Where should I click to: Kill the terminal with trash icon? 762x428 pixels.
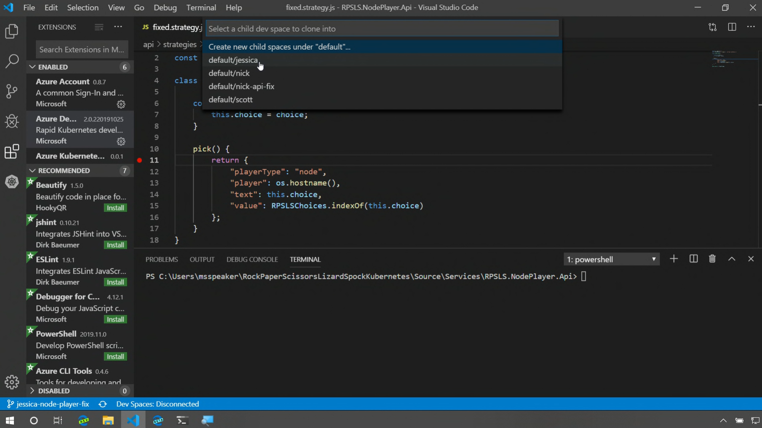(712, 259)
